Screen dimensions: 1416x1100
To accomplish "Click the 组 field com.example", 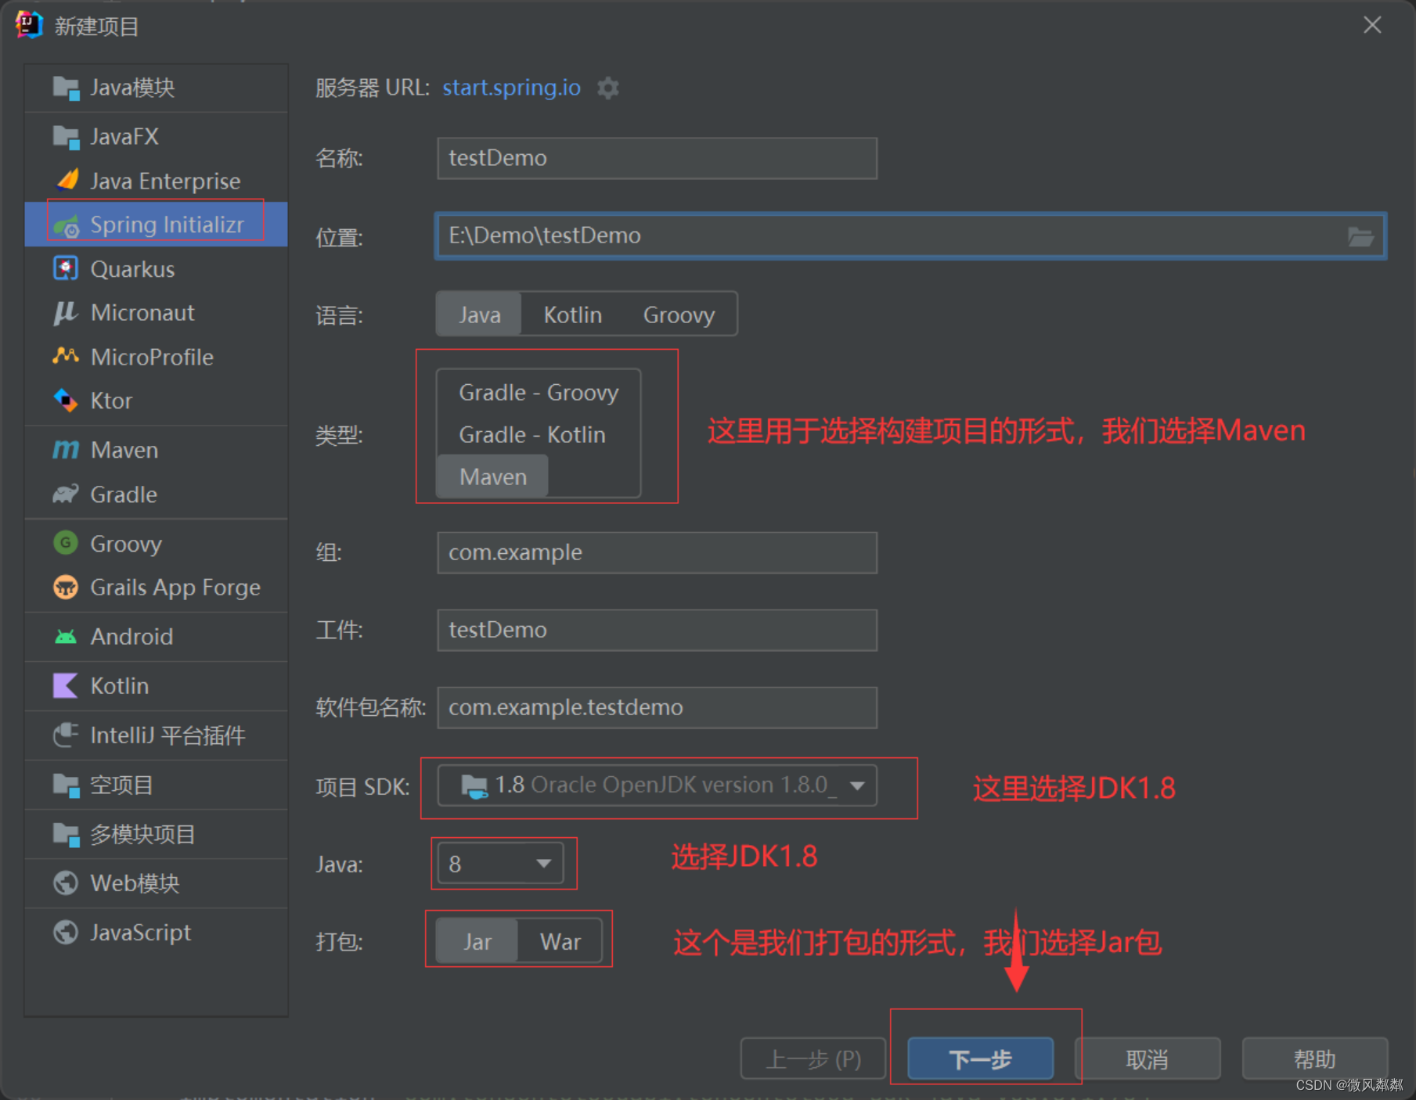I will point(658,552).
